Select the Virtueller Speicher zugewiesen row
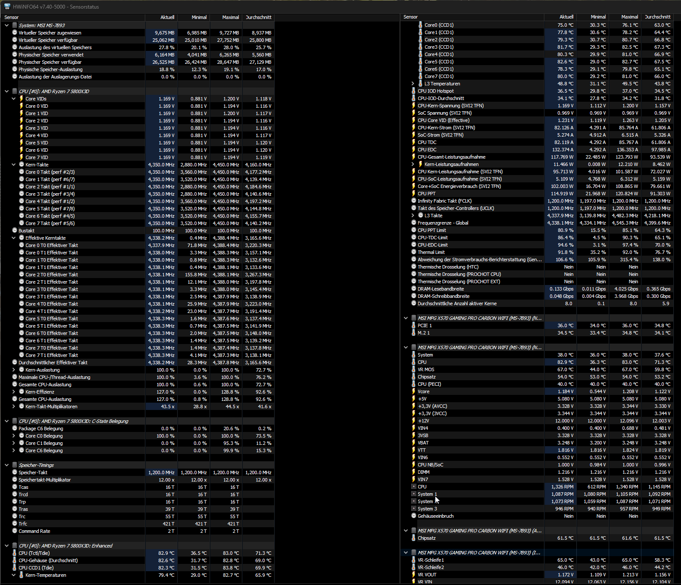This screenshot has width=681, height=585. tap(138, 33)
